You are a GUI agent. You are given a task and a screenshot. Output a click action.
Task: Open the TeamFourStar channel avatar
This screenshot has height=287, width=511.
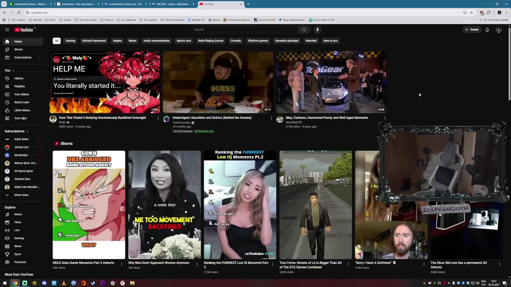166,119
